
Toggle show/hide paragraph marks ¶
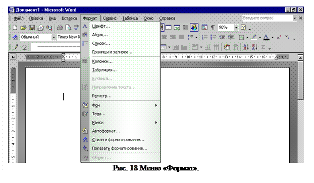[213, 27]
